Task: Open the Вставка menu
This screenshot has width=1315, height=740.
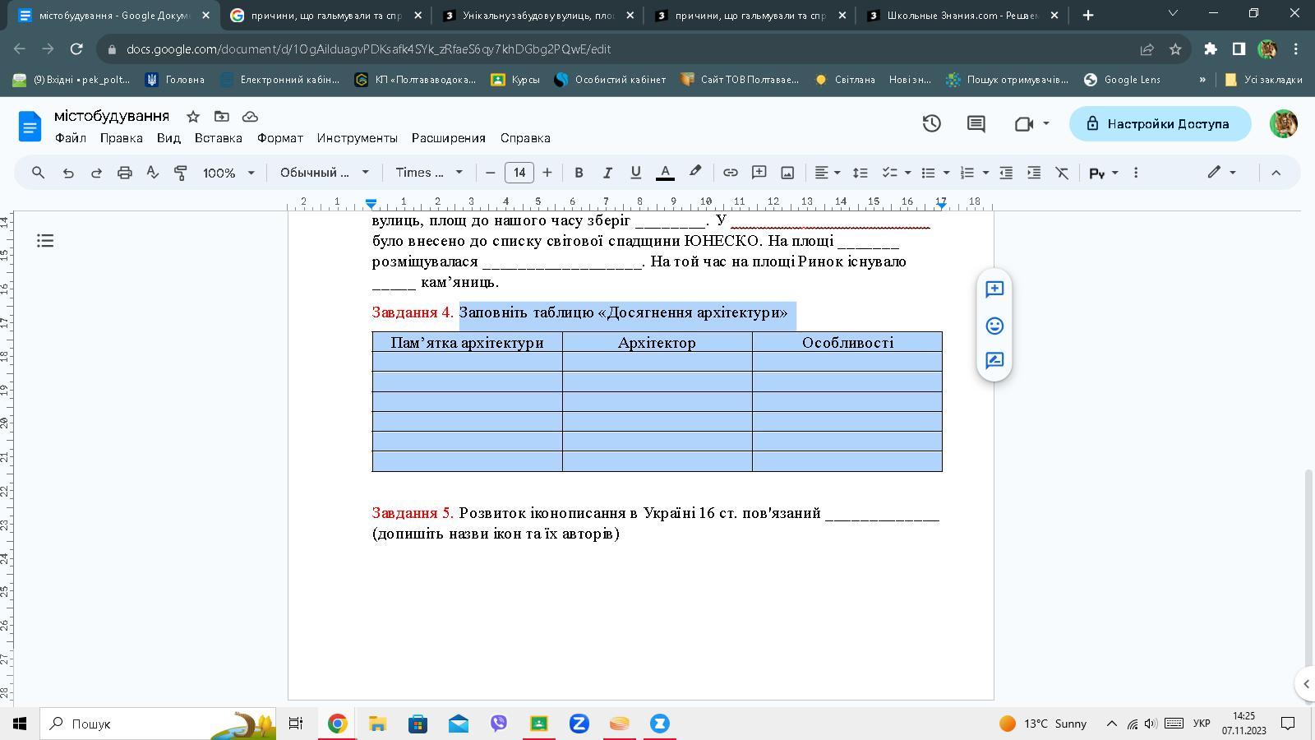Action: click(x=218, y=138)
